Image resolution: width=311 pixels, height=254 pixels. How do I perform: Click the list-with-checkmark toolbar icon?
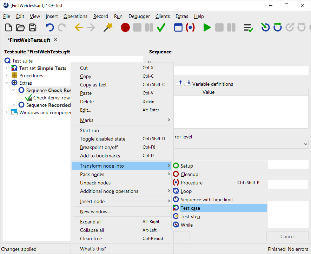(248, 28)
